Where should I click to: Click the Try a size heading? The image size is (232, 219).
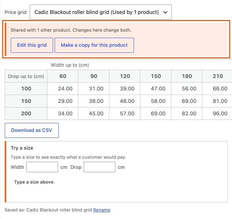22,148
